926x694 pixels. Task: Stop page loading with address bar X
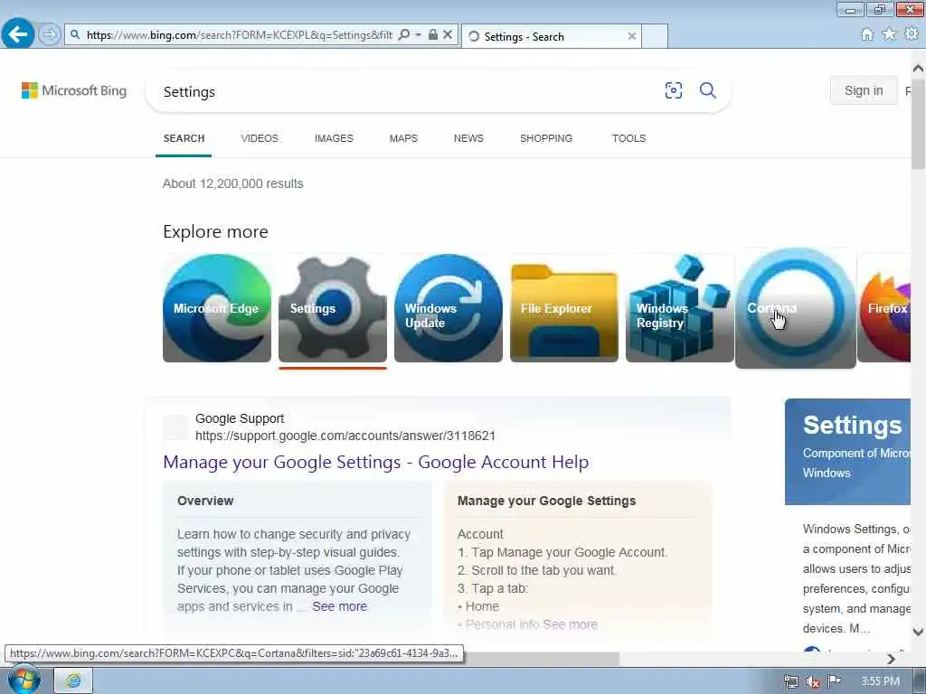[448, 35]
